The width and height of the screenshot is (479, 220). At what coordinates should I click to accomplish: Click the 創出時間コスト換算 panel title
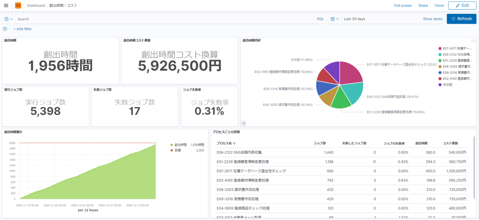[x=137, y=40]
